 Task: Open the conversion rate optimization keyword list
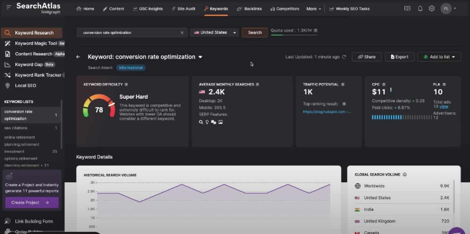(31, 115)
